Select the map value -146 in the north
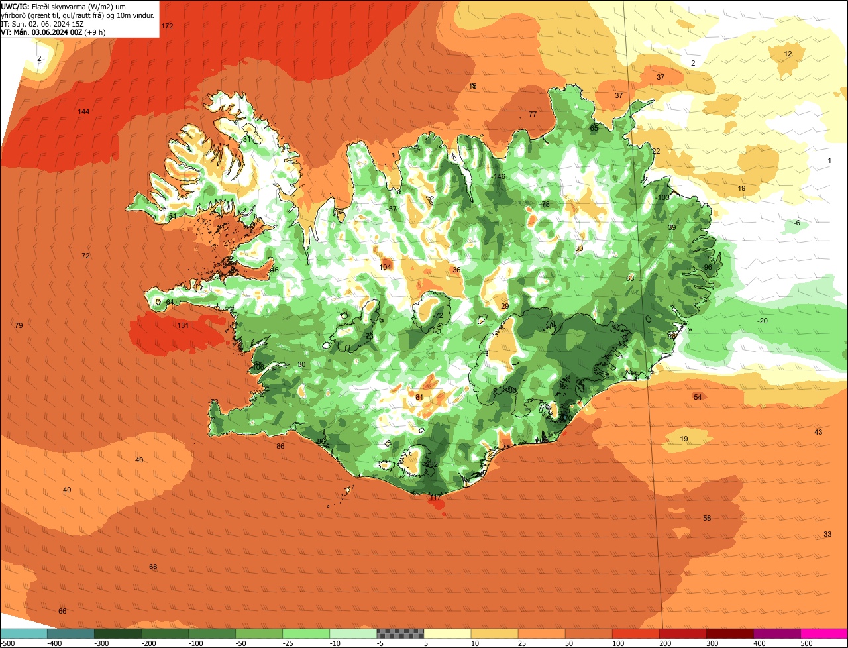848x648 pixels. (x=498, y=176)
